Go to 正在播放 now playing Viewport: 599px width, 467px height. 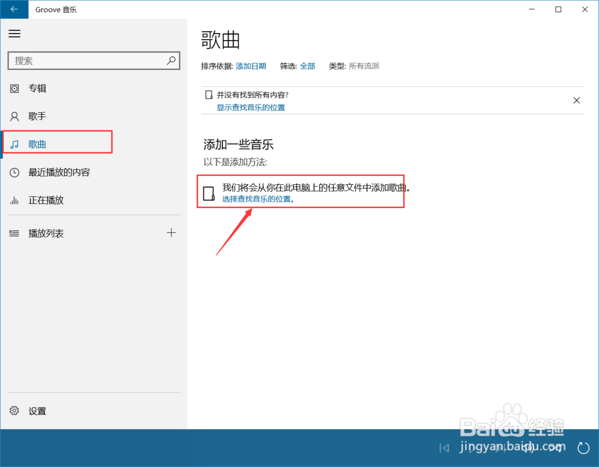pyautogui.click(x=93, y=200)
